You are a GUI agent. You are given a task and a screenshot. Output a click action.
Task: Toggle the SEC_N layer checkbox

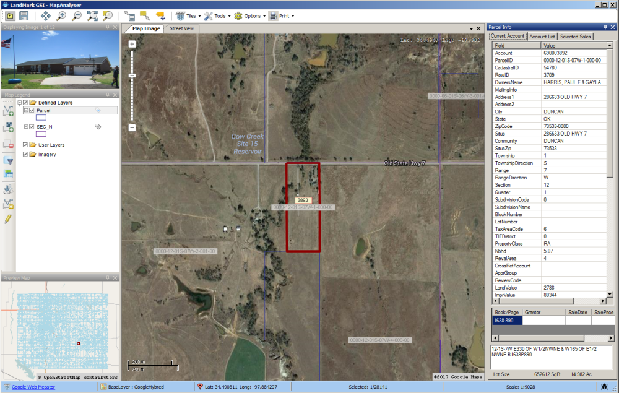click(32, 127)
